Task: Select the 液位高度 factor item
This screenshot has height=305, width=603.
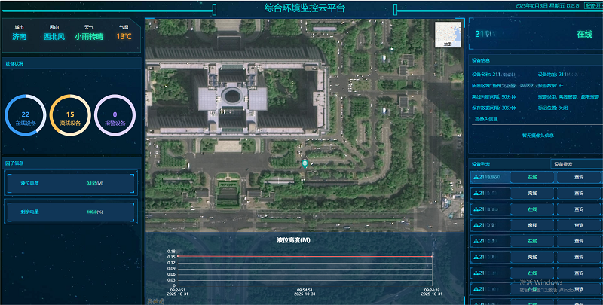Action: [x=71, y=183]
